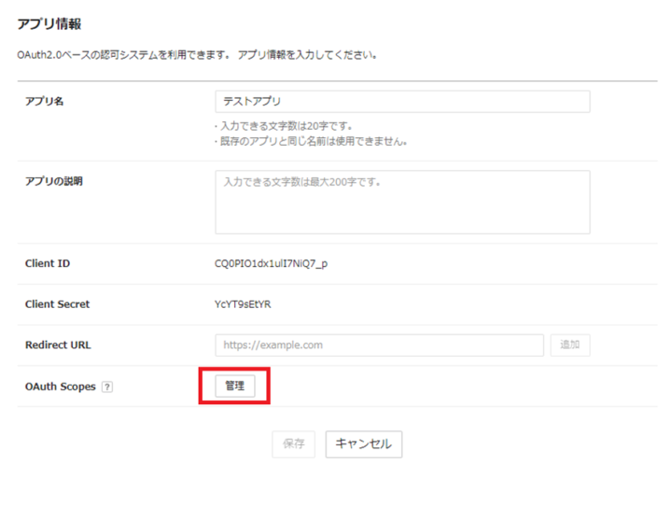Image resolution: width=672 pixels, height=506 pixels.
Task: Click the help icon beside OAuth Scopes
Action: pos(107,387)
